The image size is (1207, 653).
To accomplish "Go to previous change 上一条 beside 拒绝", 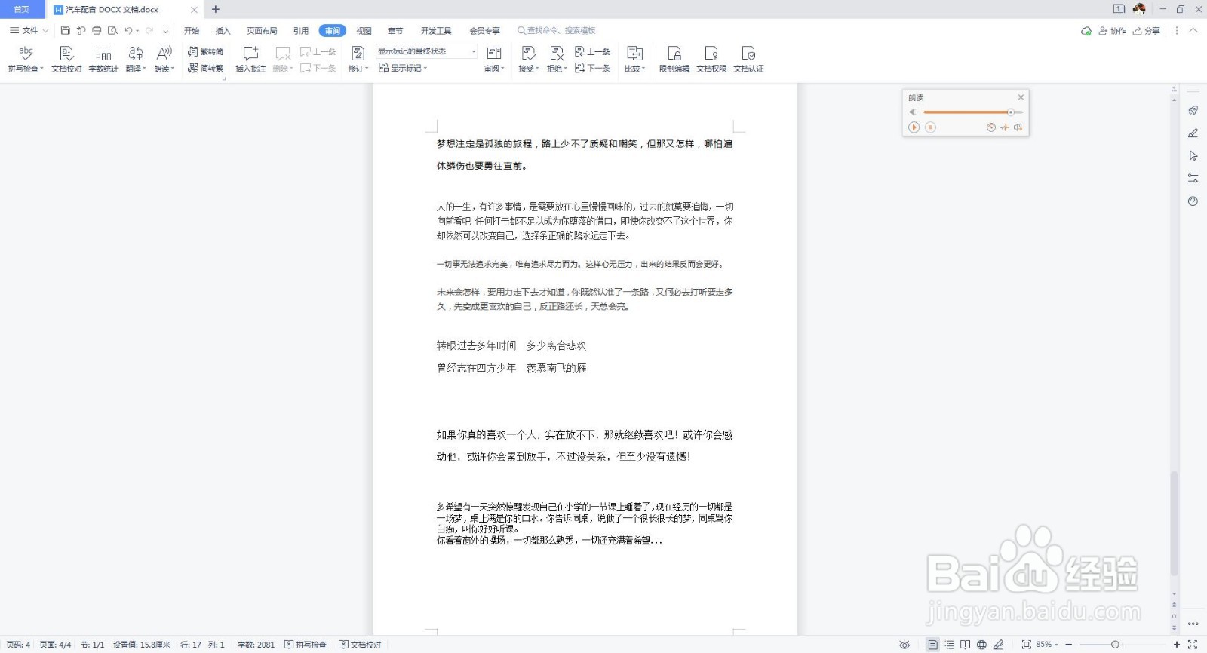I will [592, 51].
